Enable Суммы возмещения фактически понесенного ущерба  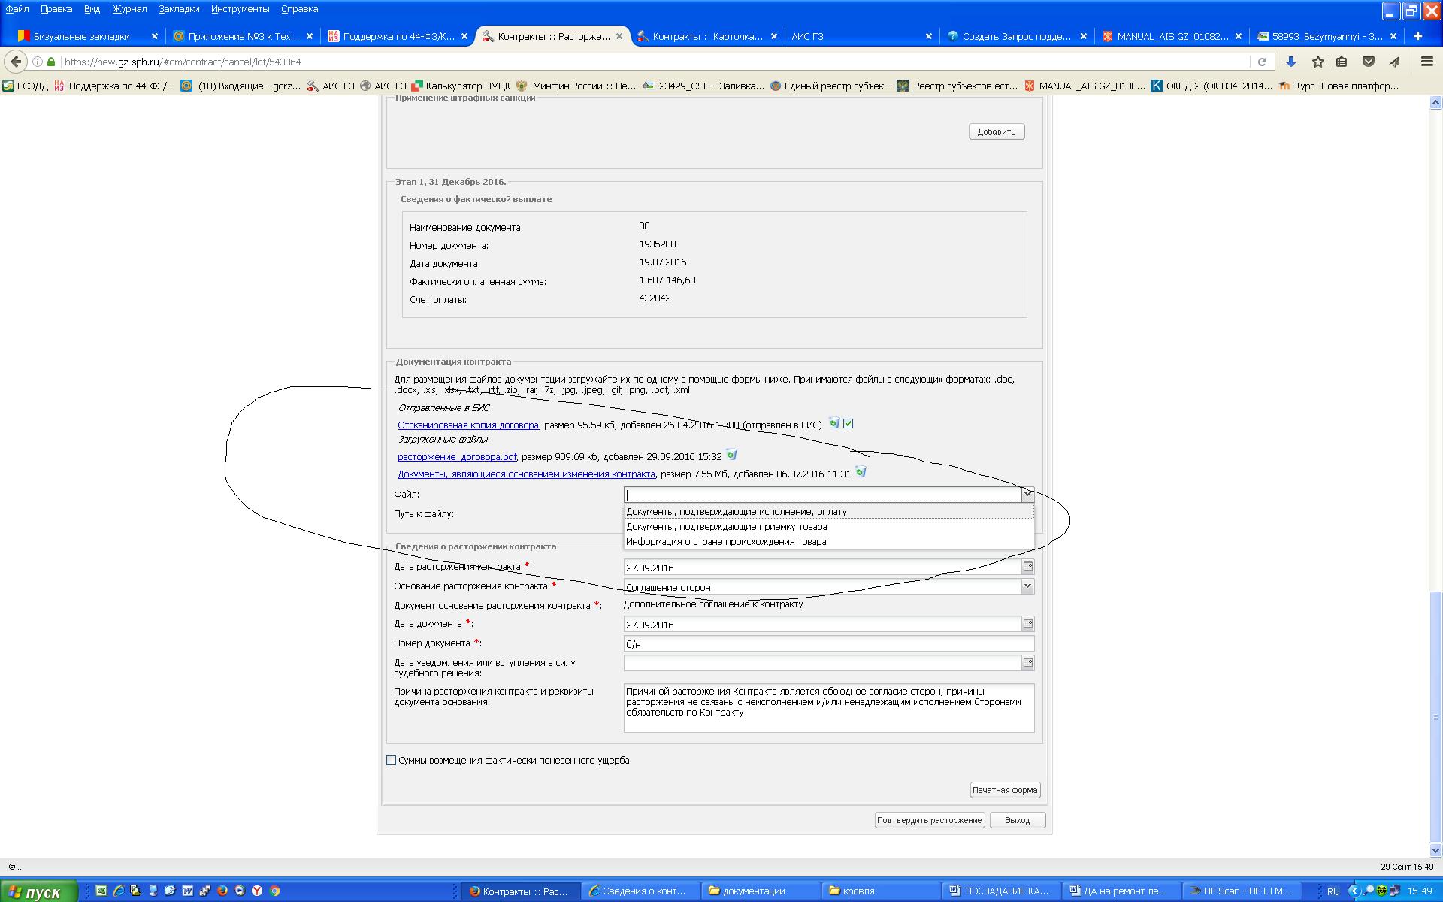click(391, 761)
